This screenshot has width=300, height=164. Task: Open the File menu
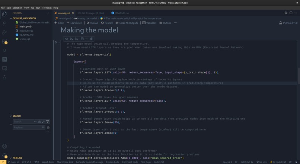[3, 8]
